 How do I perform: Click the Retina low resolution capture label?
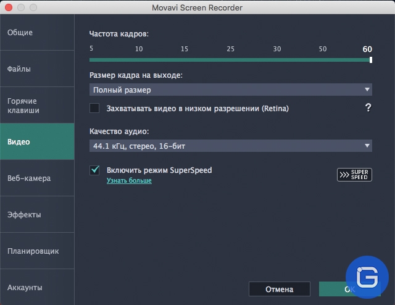click(x=197, y=109)
